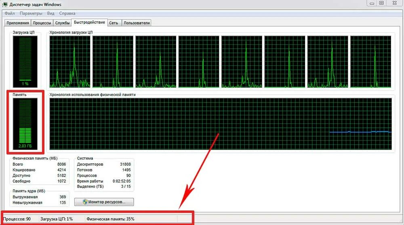Switch to the Пользователи tab
This screenshot has height=225, width=404.
pyautogui.click(x=137, y=23)
